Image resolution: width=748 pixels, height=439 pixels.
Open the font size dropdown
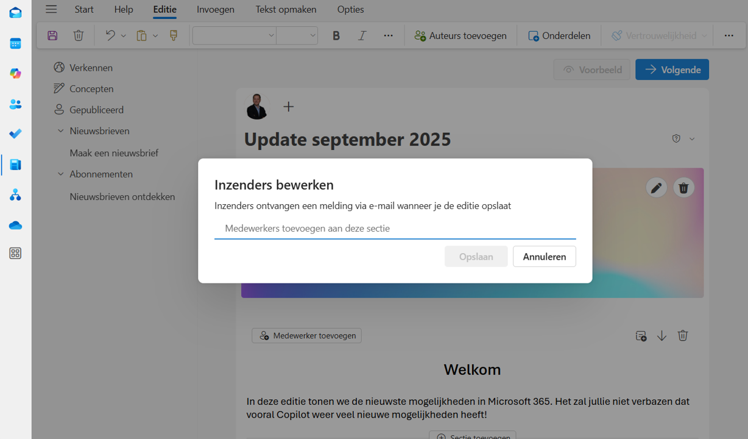[x=297, y=35]
